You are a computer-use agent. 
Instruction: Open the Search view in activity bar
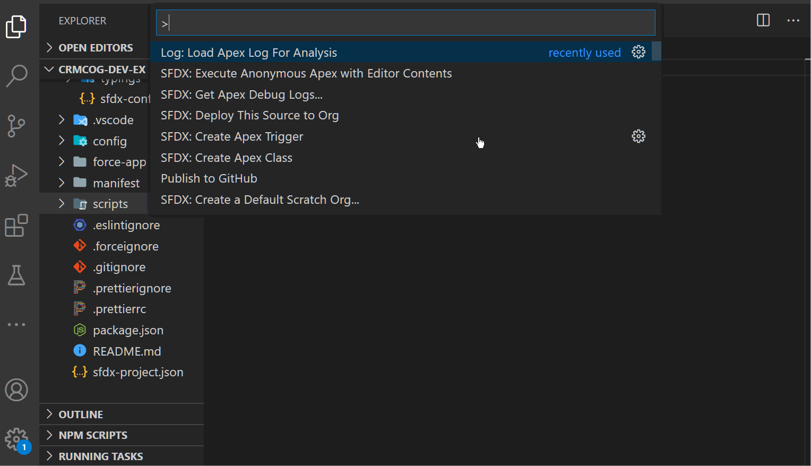point(16,76)
